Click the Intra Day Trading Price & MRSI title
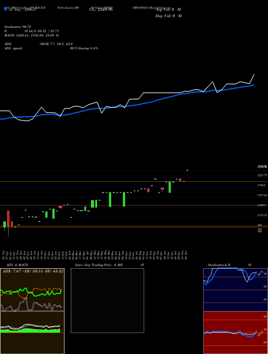 [109, 265]
